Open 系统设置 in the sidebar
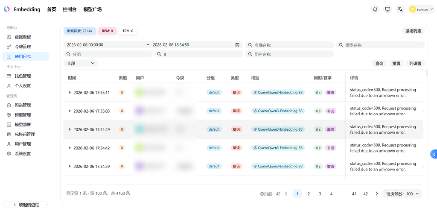Screen dimensions: 437x211 pos(26,154)
